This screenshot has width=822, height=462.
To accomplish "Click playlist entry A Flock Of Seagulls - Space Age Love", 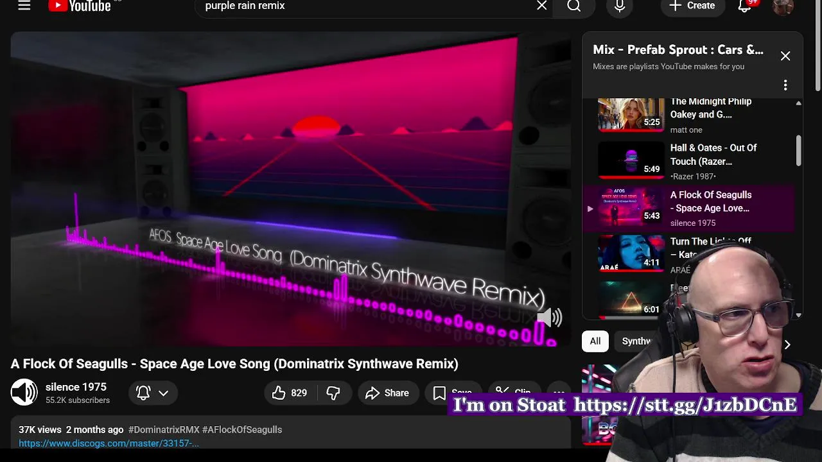I will pos(711,201).
